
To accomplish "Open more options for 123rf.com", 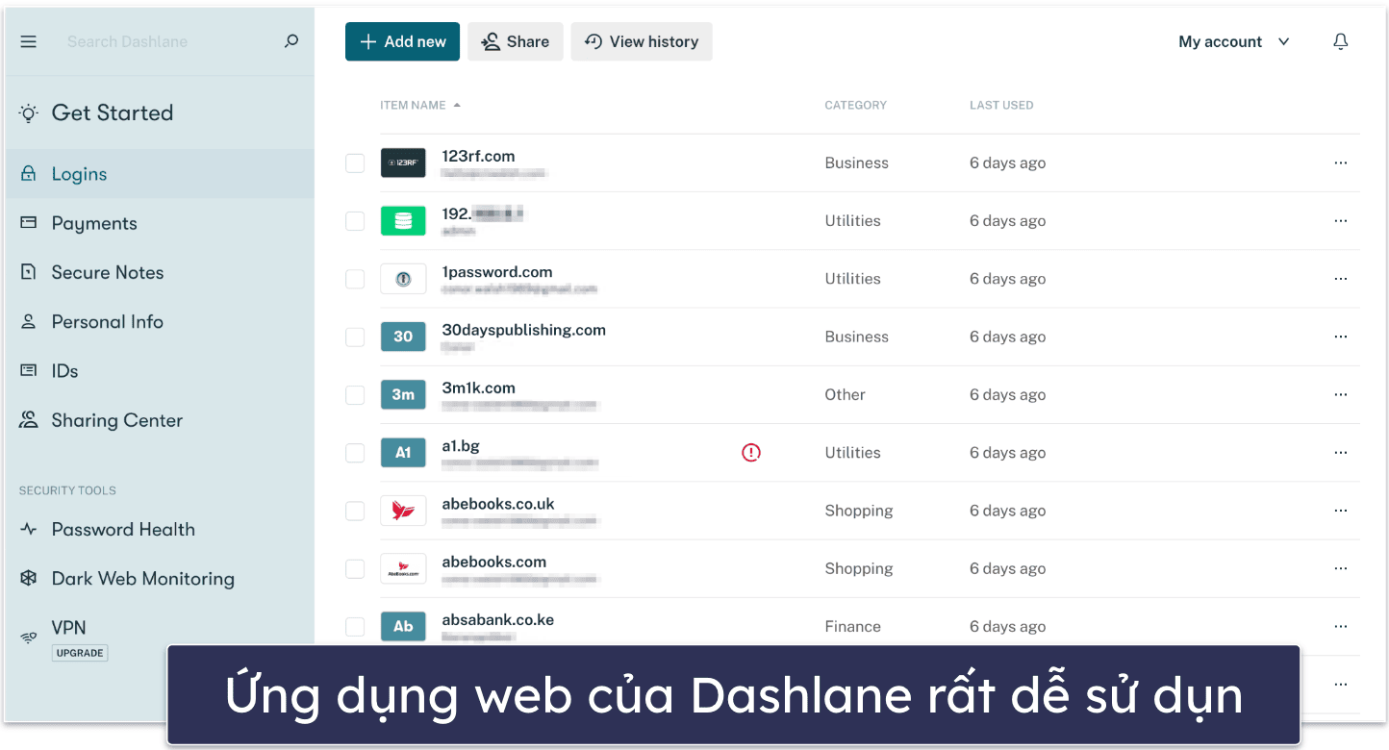I will [x=1341, y=162].
